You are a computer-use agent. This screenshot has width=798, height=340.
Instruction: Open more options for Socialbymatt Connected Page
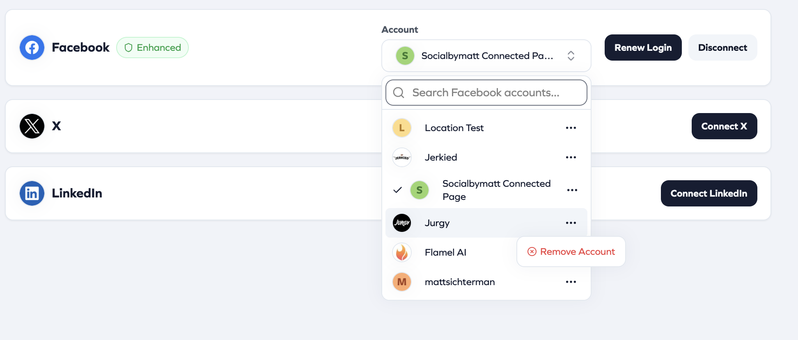tap(572, 190)
